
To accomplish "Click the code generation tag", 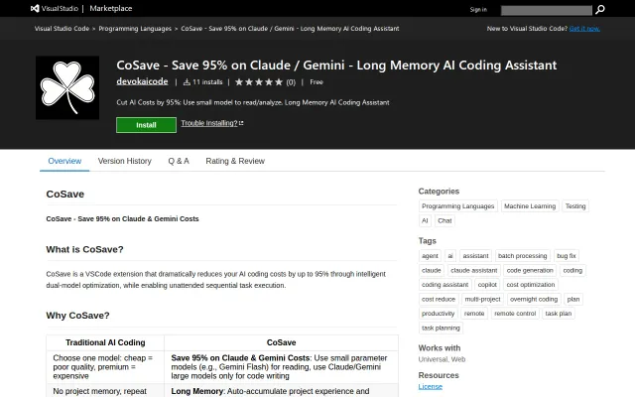I will tap(530, 270).
